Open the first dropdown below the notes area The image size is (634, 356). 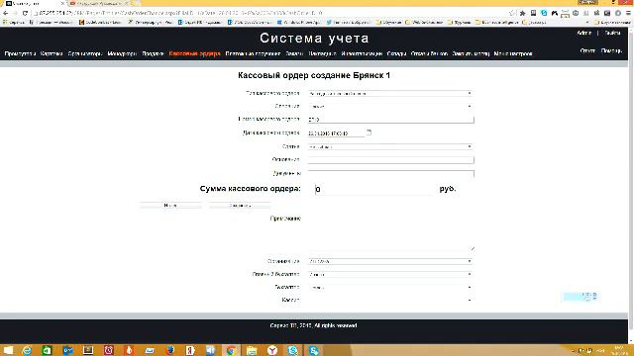tap(390, 261)
